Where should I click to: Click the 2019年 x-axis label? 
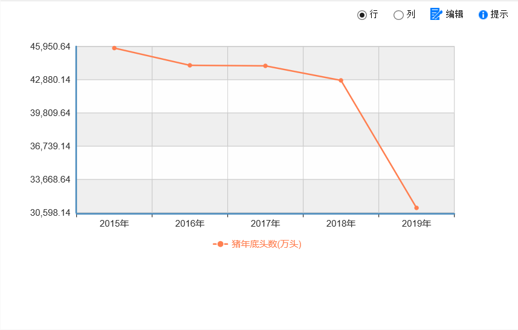(416, 224)
